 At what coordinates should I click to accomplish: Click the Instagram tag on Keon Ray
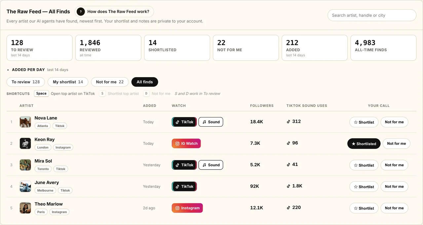point(63,147)
